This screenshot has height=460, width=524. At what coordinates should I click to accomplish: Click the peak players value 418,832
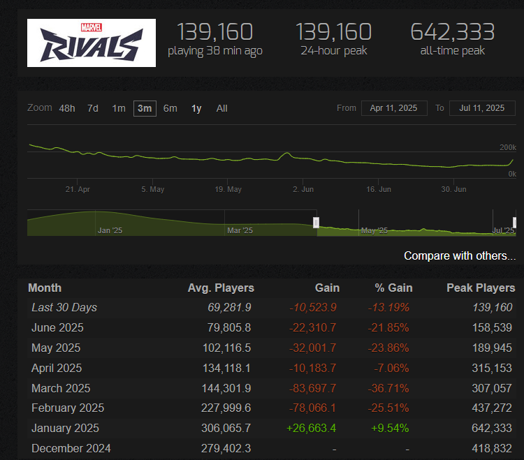[x=492, y=448]
